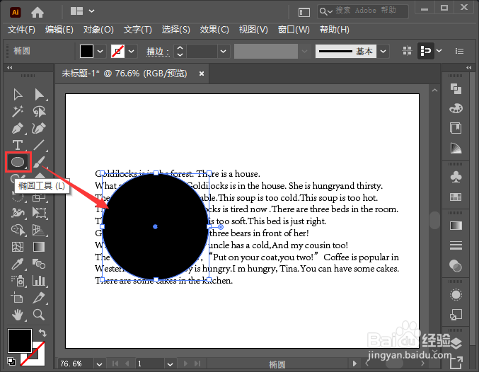
Task: Reset to default fill and stroke
Action: tap(11, 361)
